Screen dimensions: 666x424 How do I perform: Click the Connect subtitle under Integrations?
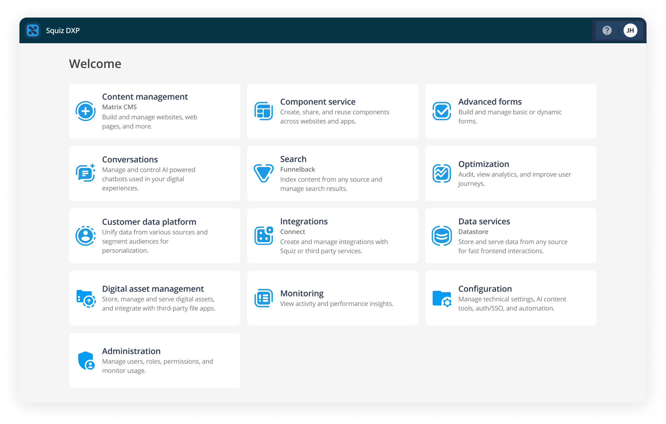point(292,231)
